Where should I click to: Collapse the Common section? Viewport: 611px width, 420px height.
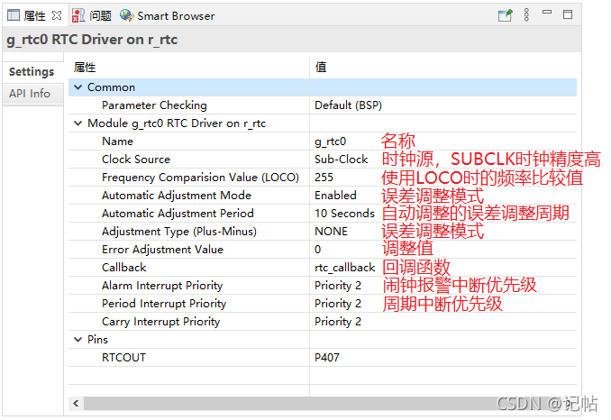point(78,87)
